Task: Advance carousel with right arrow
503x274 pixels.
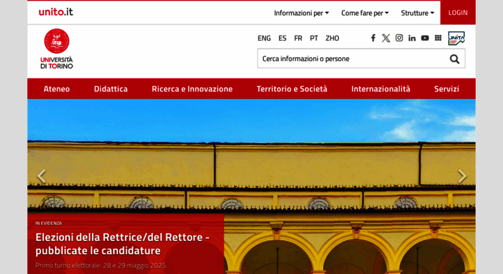Action: point(462,176)
